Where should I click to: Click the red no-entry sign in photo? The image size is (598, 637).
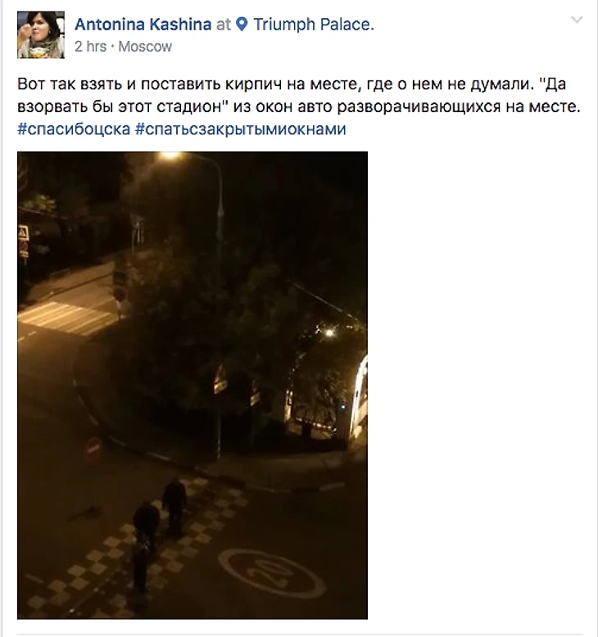click(93, 448)
